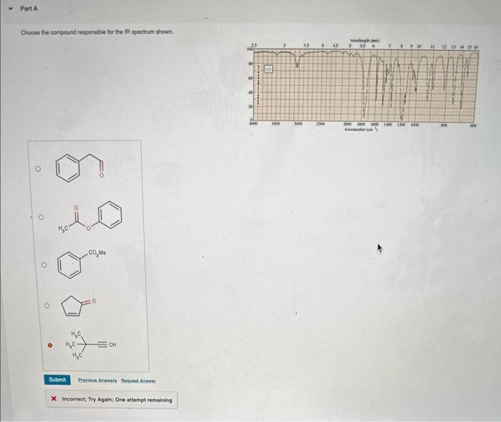The height and width of the screenshot is (422, 501).
Task: Click the 'Part A' heading text
Action: coord(29,9)
